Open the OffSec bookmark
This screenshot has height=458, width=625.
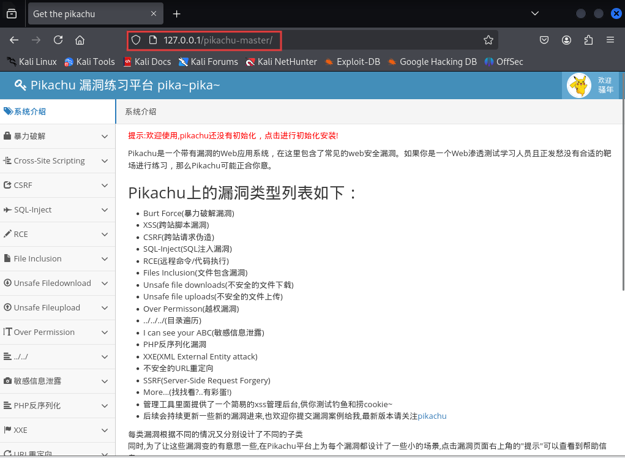pyautogui.click(x=504, y=62)
